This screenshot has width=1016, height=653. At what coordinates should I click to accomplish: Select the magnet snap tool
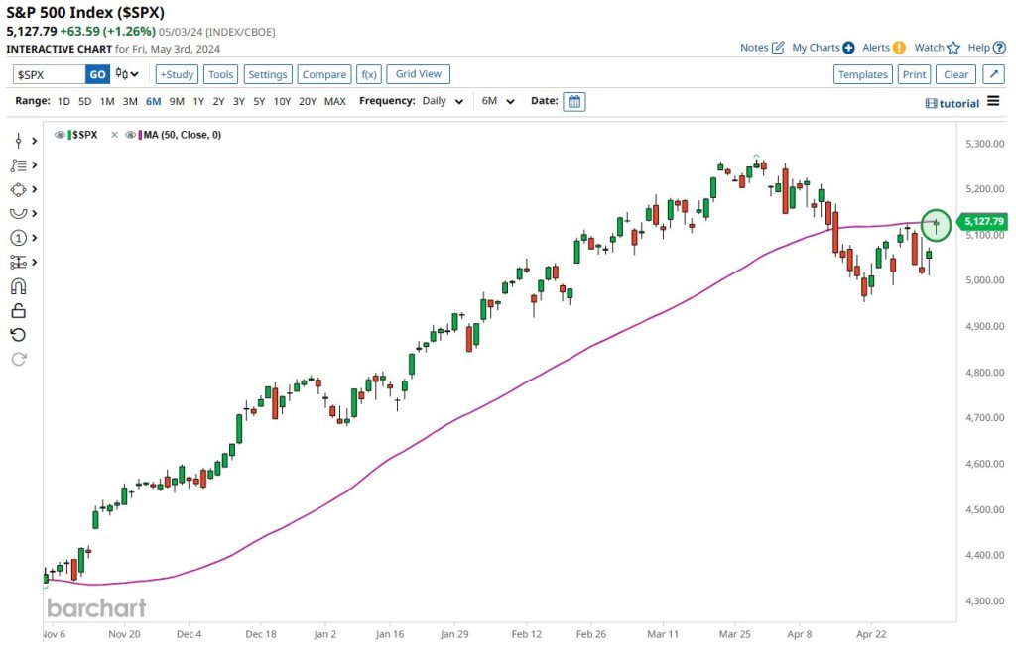click(x=18, y=286)
